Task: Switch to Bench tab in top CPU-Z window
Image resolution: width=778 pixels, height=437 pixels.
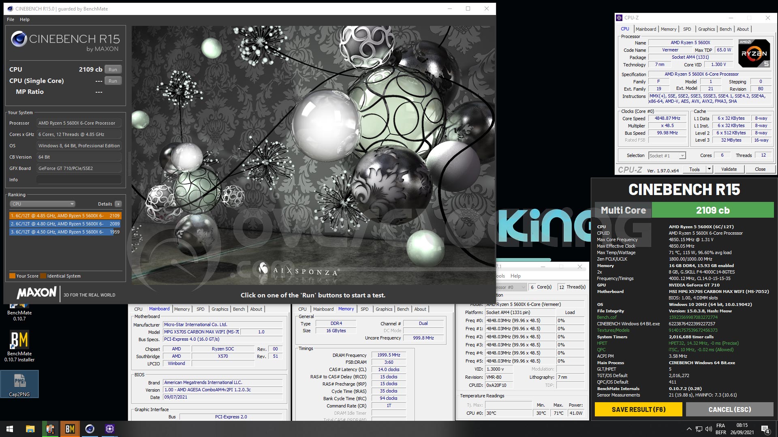Action: coord(725,29)
